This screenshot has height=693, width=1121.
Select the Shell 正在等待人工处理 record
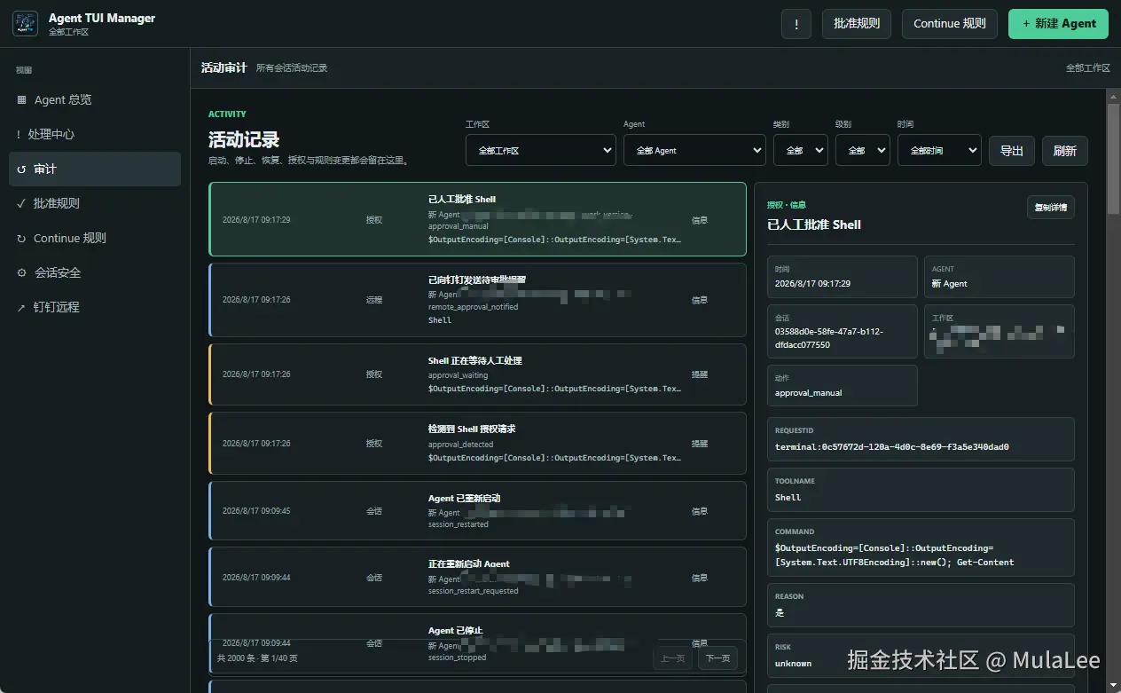[477, 374]
